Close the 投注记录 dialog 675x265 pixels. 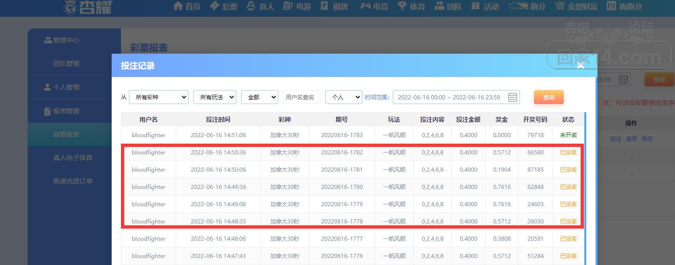pyautogui.click(x=581, y=66)
